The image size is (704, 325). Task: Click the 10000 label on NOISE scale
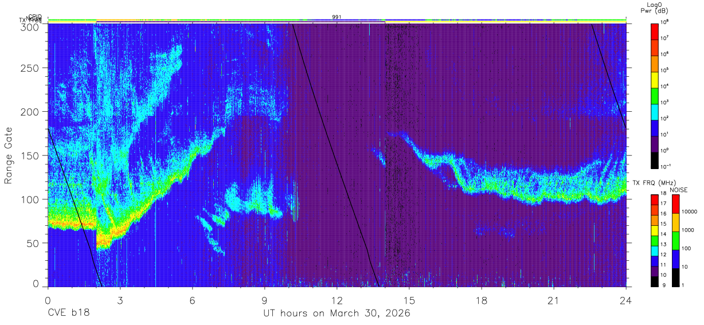pos(689,212)
